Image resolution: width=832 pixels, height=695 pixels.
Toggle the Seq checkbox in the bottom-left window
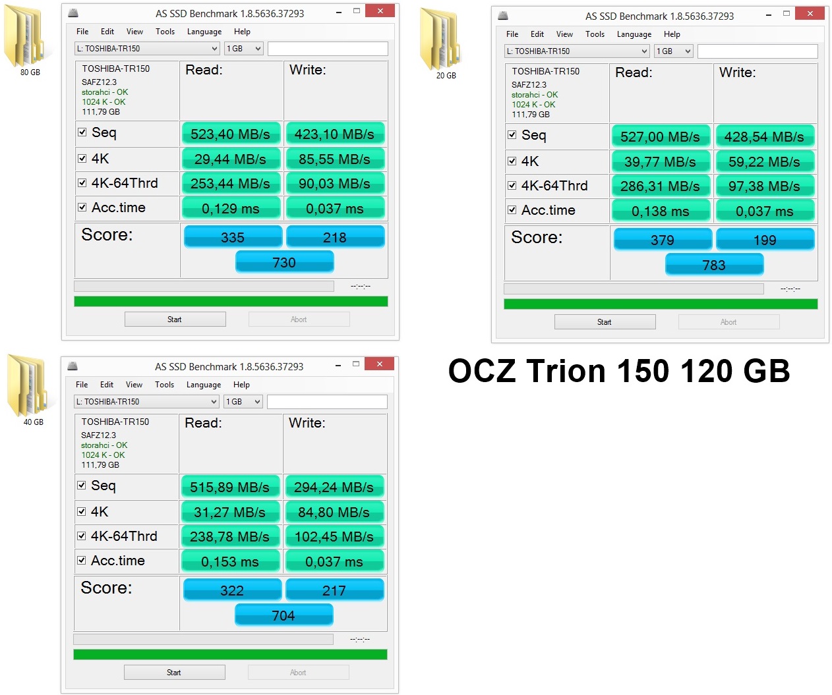[x=82, y=486]
